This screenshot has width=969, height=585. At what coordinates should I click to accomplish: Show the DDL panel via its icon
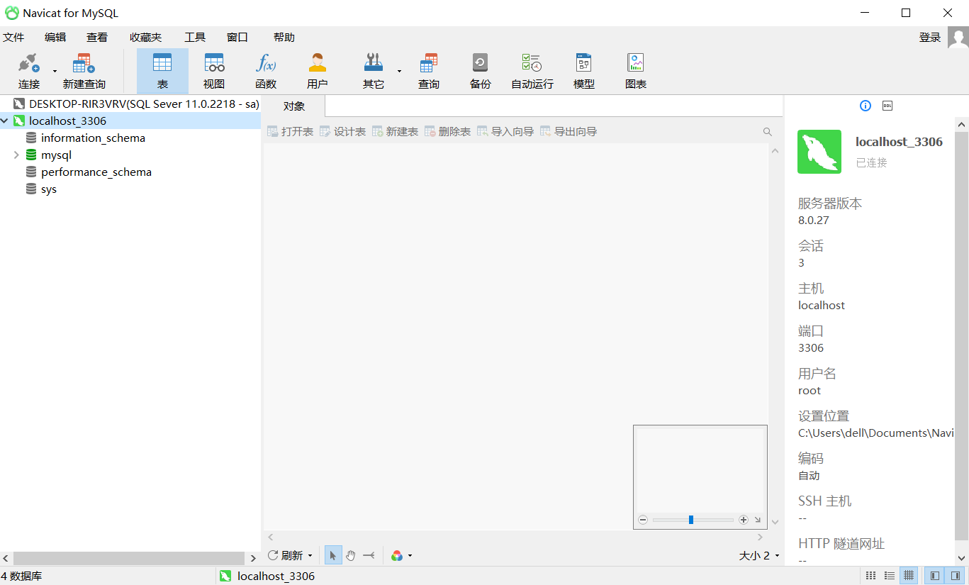(887, 106)
